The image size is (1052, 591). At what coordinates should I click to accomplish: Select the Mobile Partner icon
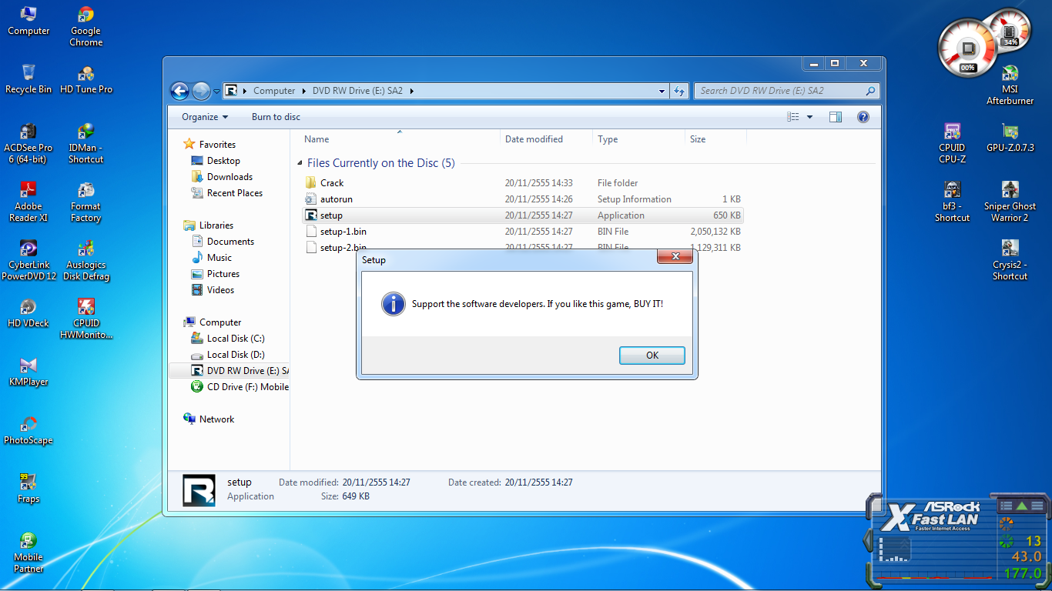[x=28, y=553]
